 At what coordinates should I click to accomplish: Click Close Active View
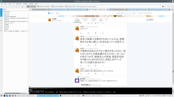pyautogui.click(x=70, y=6)
